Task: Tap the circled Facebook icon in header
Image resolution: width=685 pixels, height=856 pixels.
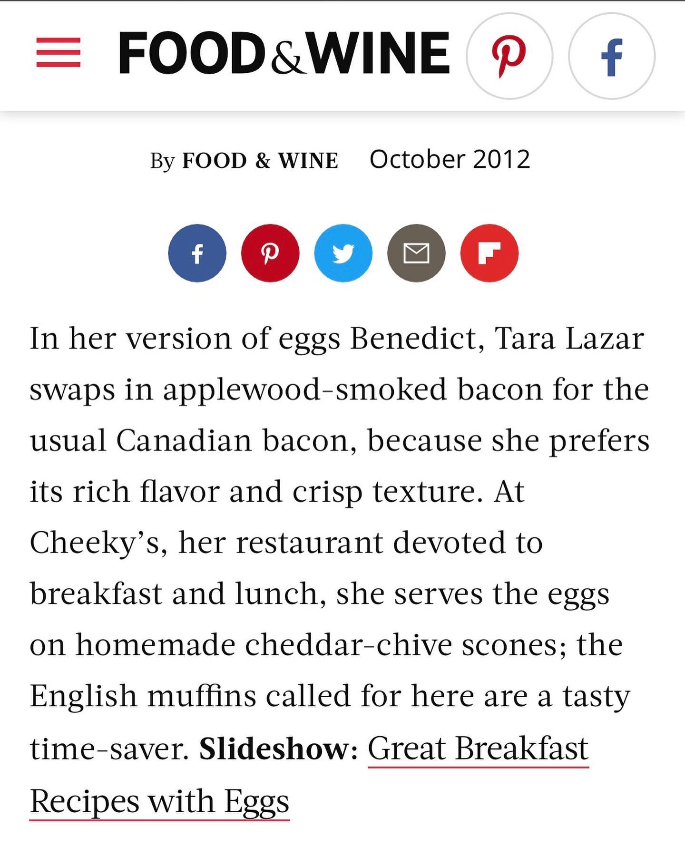Action: click(x=612, y=56)
